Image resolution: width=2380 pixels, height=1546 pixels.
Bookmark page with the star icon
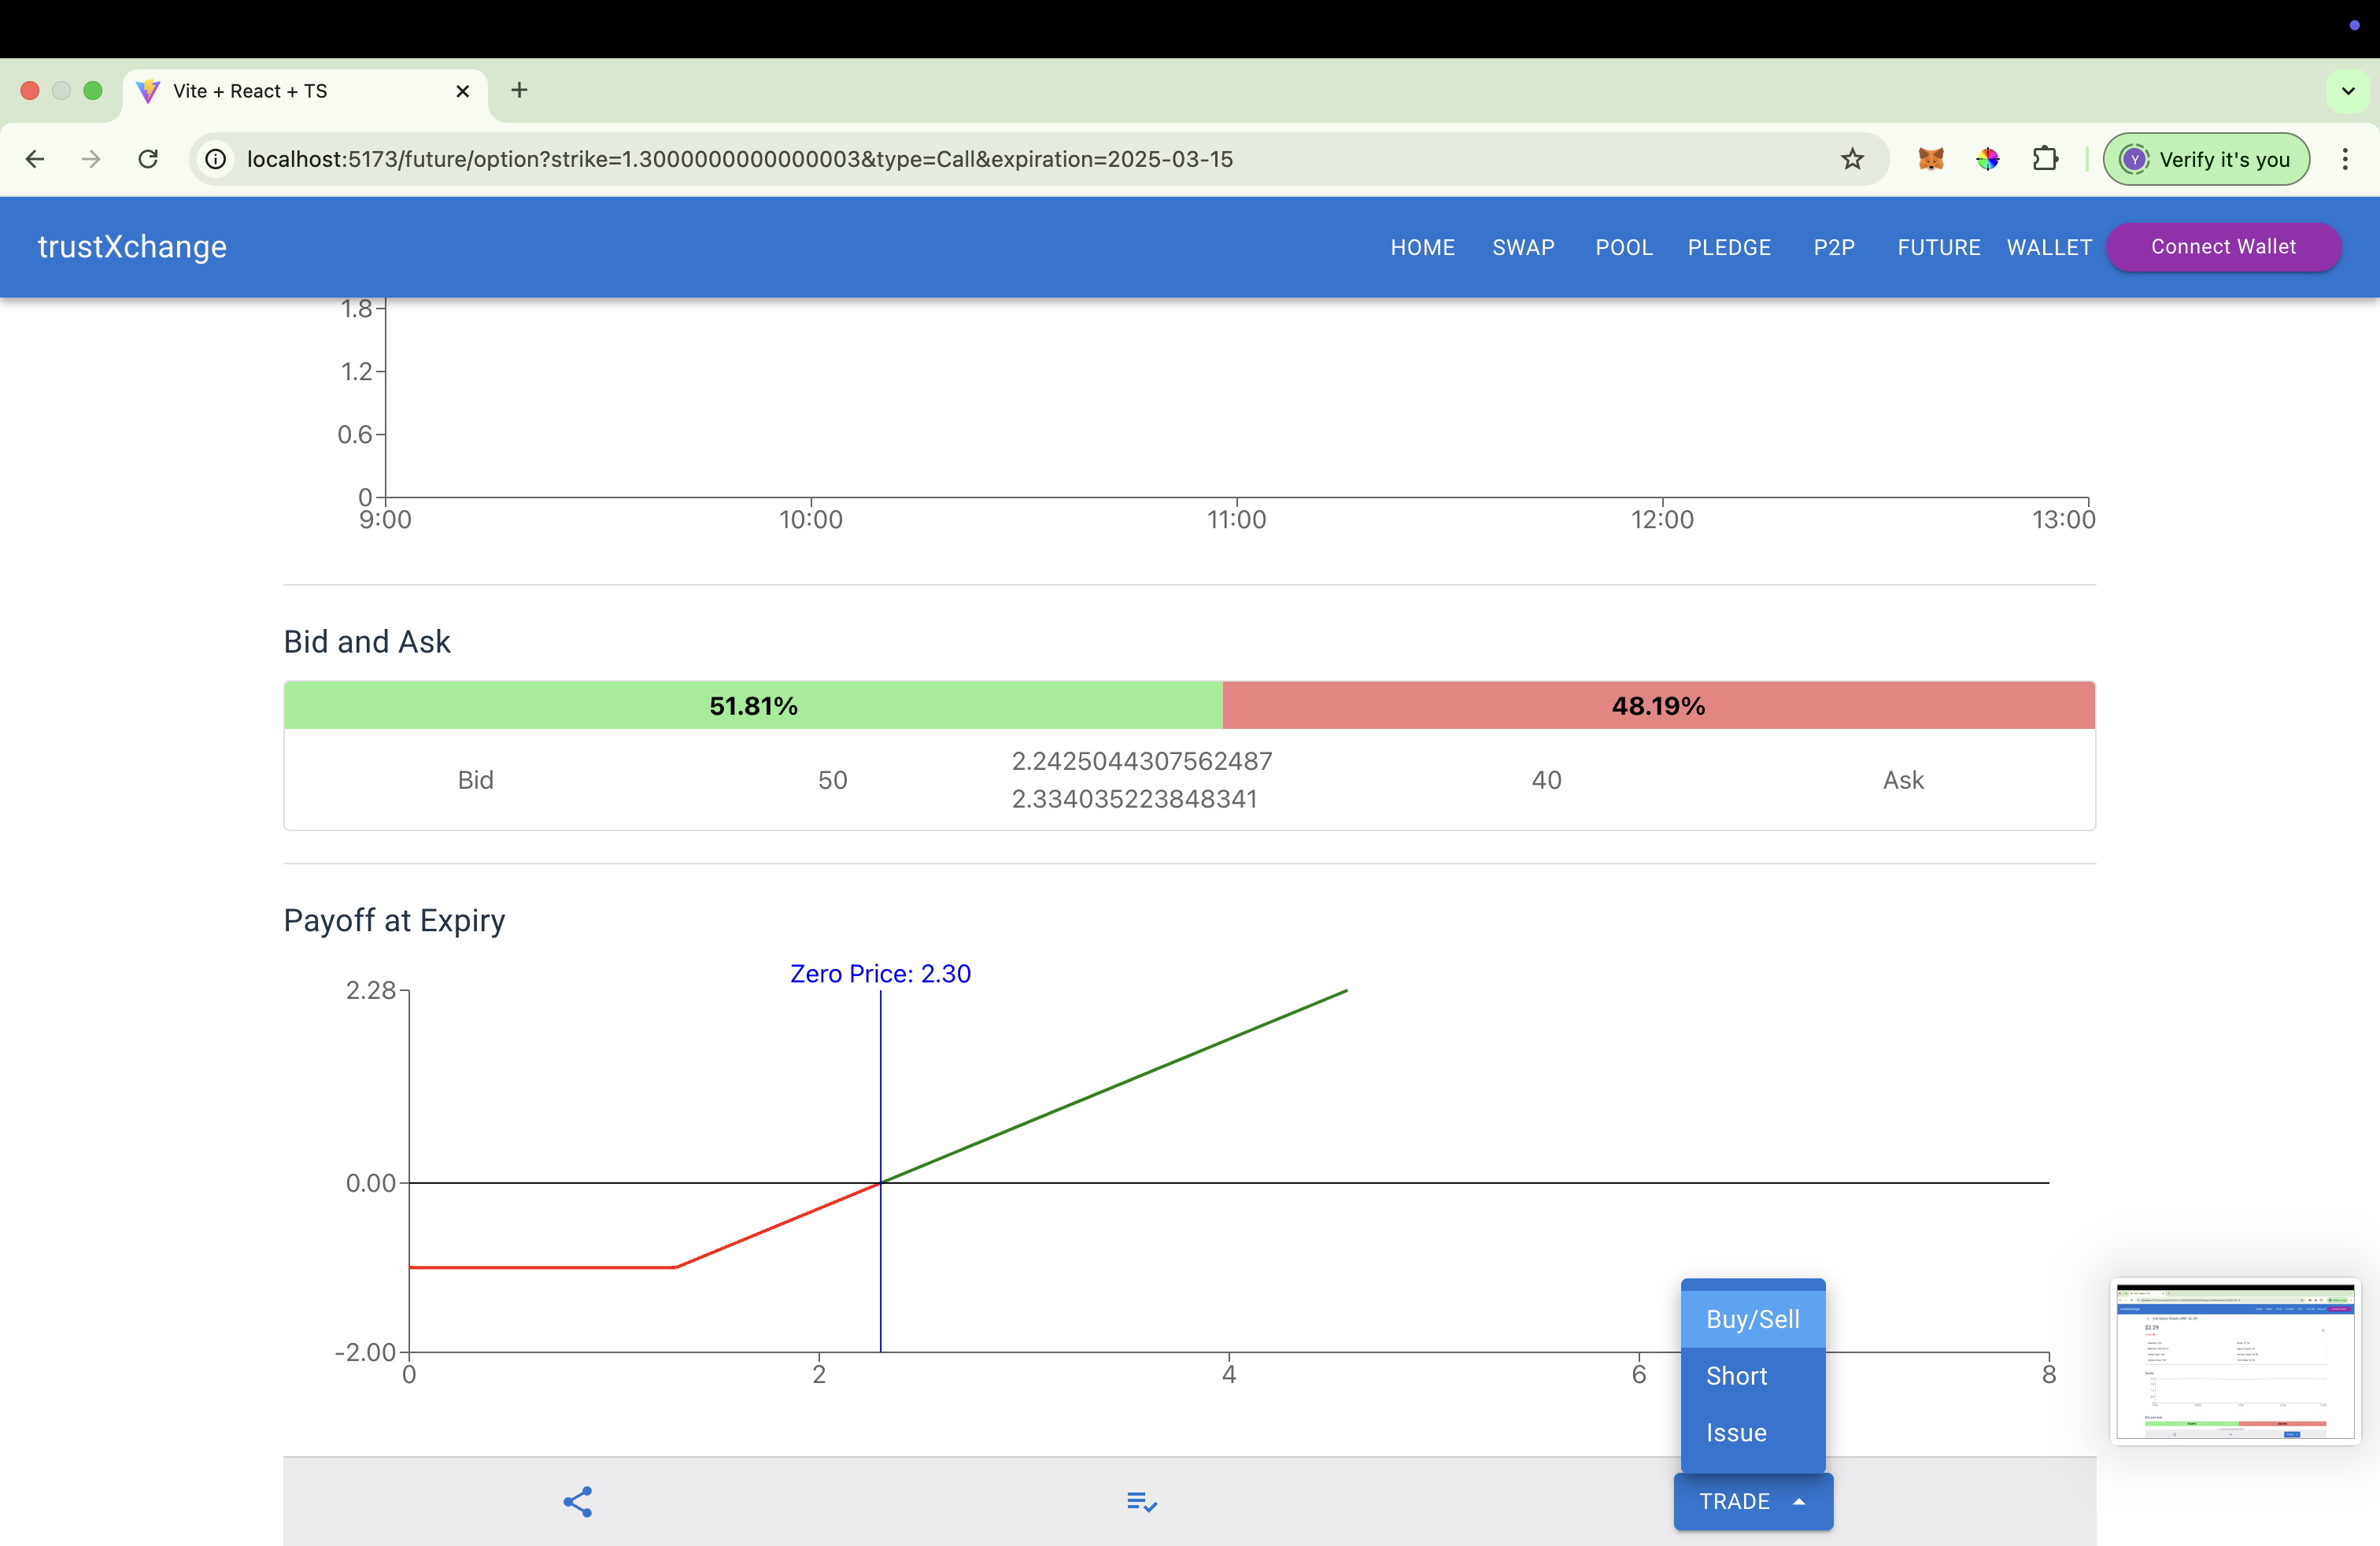click(1852, 159)
